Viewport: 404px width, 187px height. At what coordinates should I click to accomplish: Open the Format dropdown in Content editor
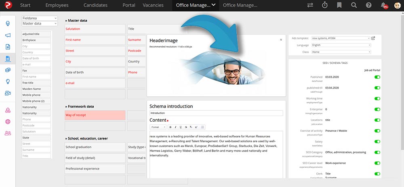pos(158,127)
